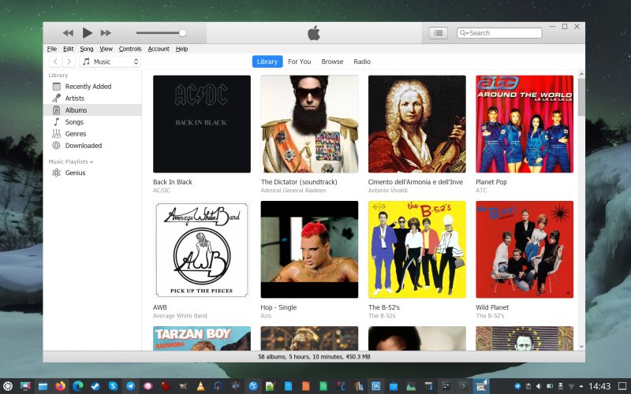Screen dimensions: 631x394
Task: Open the yellow The B-52's album cover
Action: pyautogui.click(x=417, y=249)
